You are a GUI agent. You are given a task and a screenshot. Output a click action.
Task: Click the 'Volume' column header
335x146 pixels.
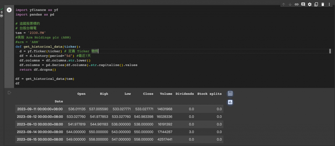pos(166,94)
